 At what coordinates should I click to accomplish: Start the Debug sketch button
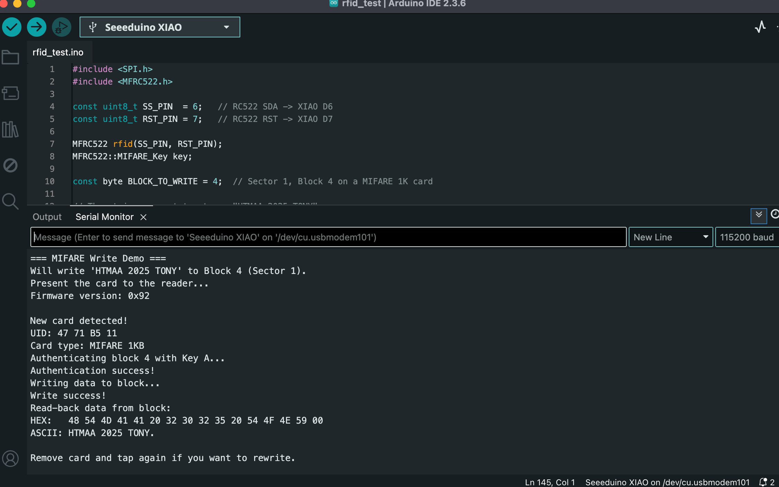[61, 27]
